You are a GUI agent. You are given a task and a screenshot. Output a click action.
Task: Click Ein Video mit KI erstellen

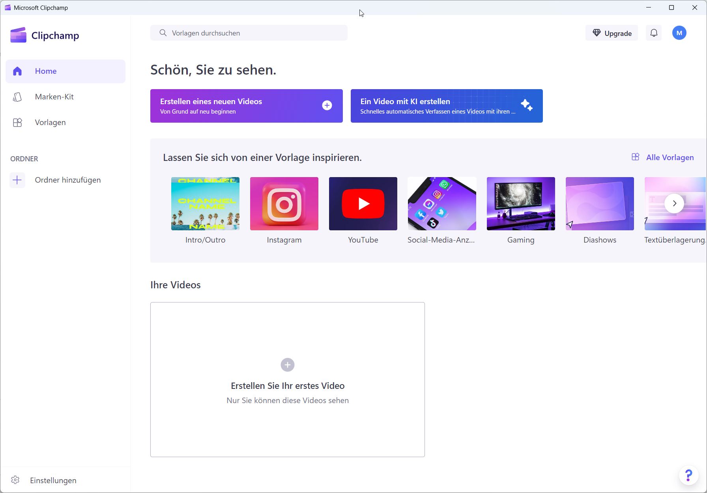(447, 106)
